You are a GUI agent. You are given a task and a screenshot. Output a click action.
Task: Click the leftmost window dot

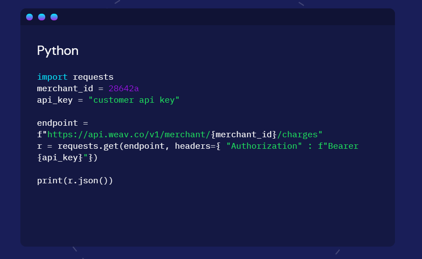(30, 17)
